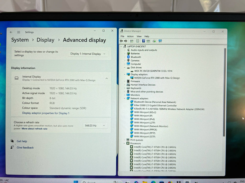Click the Update driver toolbar icon with green arrow
245x183 pixels.
[154, 41]
